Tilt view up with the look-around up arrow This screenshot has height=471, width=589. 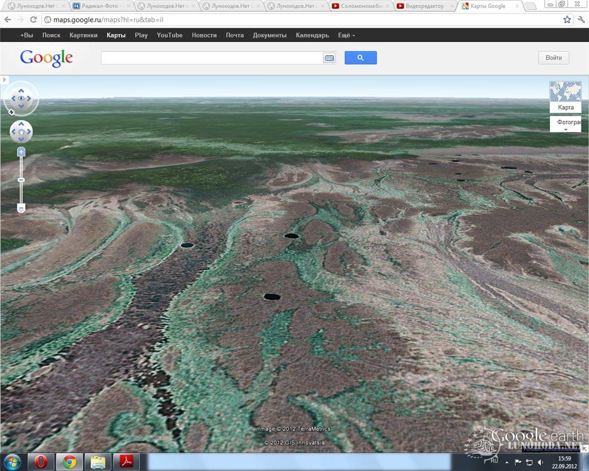[x=21, y=91]
